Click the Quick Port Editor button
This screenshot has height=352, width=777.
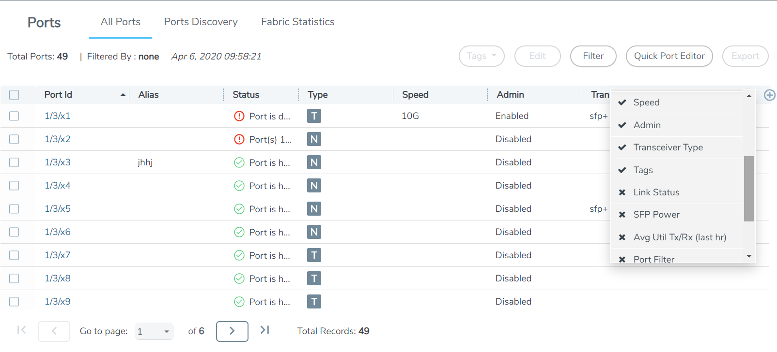point(669,56)
